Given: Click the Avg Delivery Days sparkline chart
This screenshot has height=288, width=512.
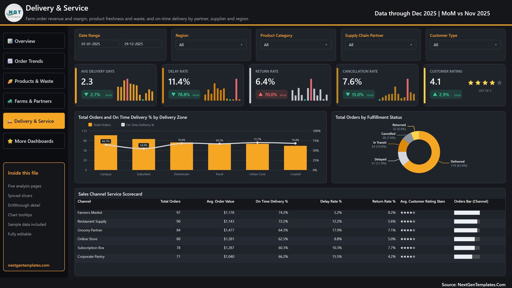Looking at the screenshot, I should coord(135,90).
